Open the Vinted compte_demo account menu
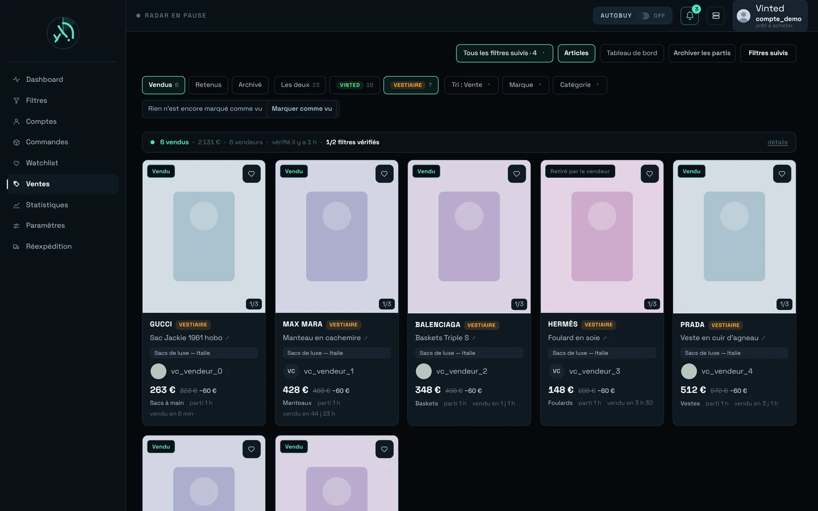This screenshot has height=511, width=818. coord(770,16)
